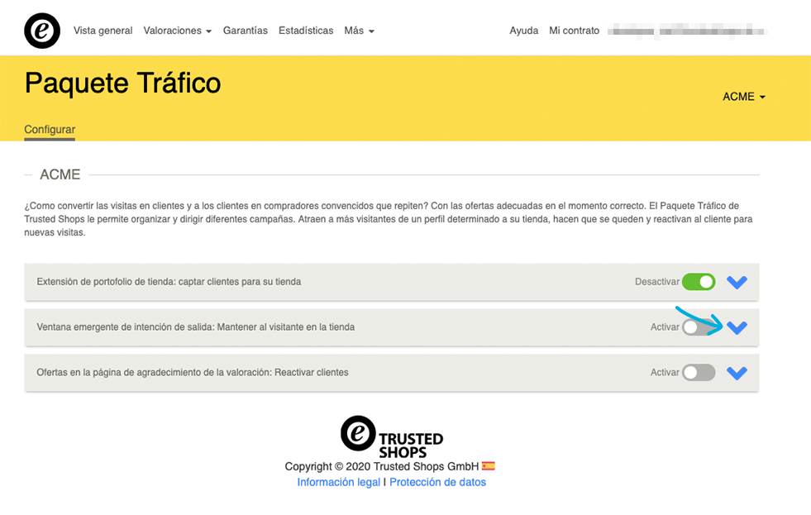Enable Ventana emergente de intención de salida toggle
The image size is (811, 515).
click(x=699, y=327)
